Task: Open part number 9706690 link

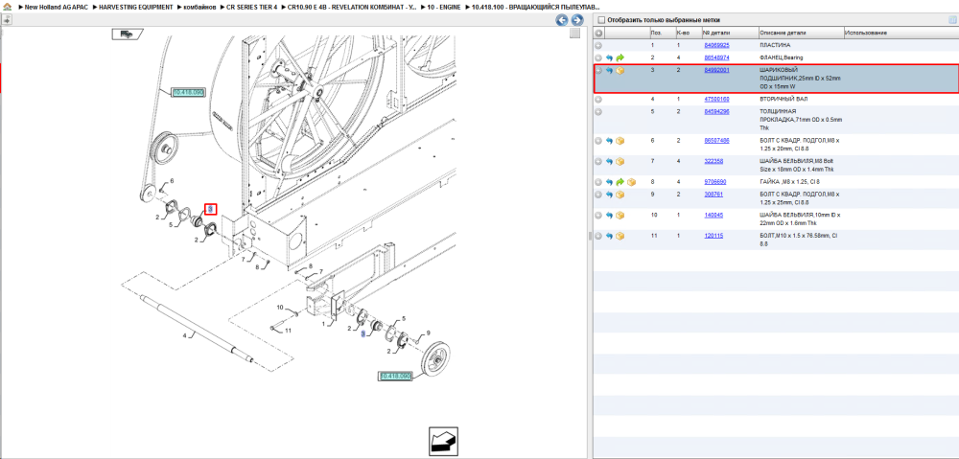Action: [715, 182]
